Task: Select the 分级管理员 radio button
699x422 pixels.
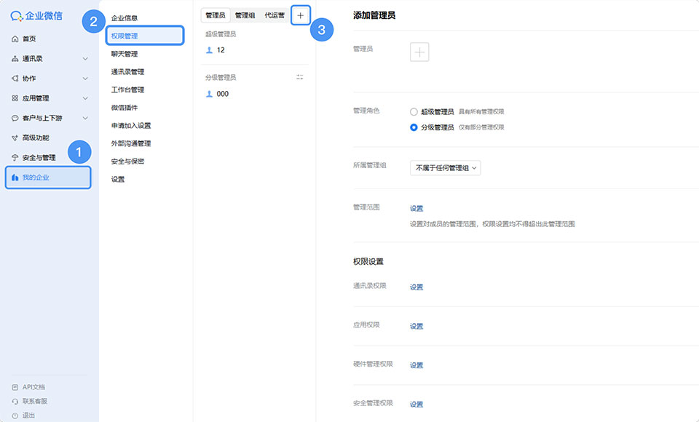Action: [x=414, y=127]
